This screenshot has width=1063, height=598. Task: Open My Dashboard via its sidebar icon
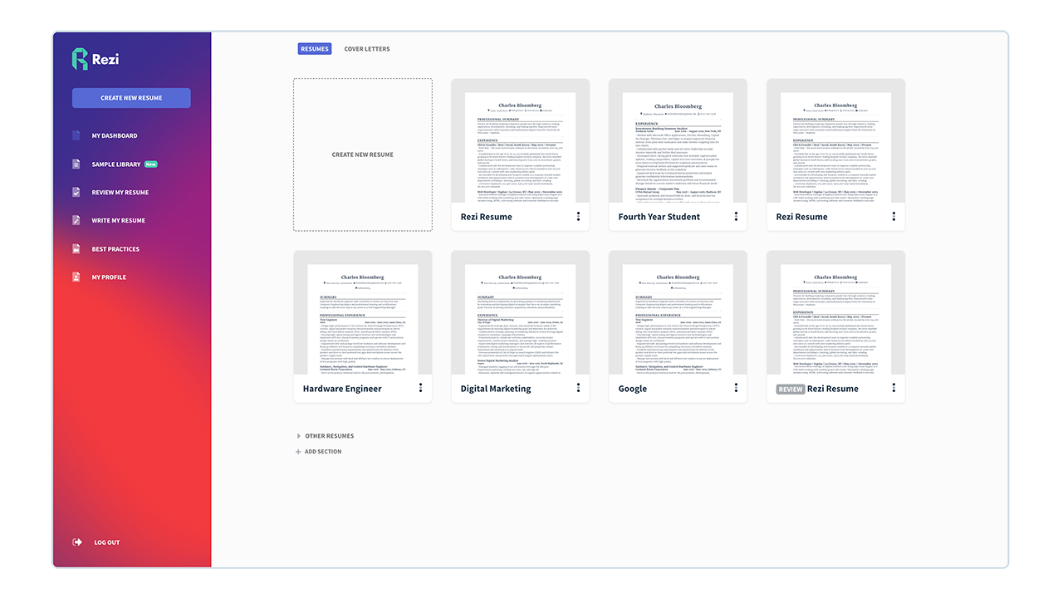coord(76,135)
